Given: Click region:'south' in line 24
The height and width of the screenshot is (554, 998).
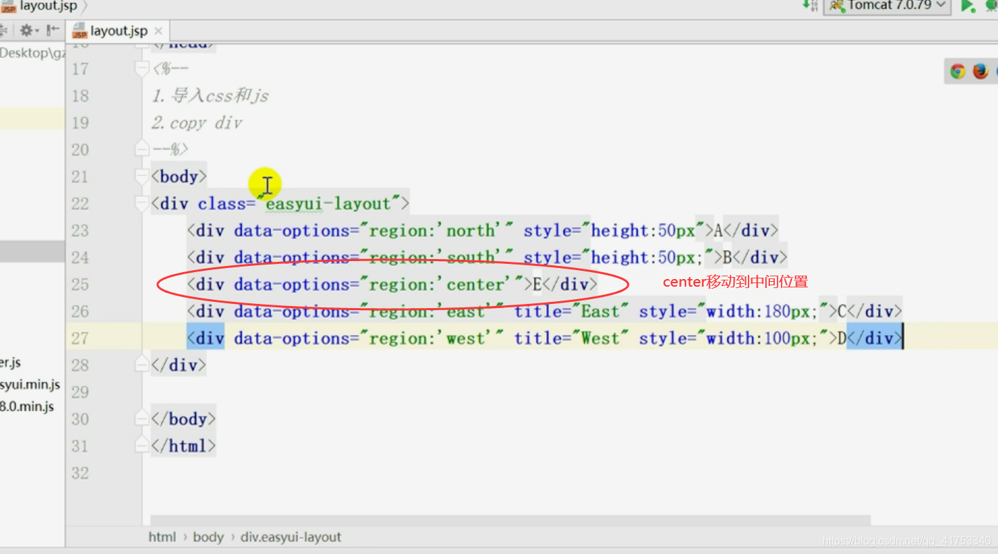Looking at the screenshot, I should (x=432, y=258).
